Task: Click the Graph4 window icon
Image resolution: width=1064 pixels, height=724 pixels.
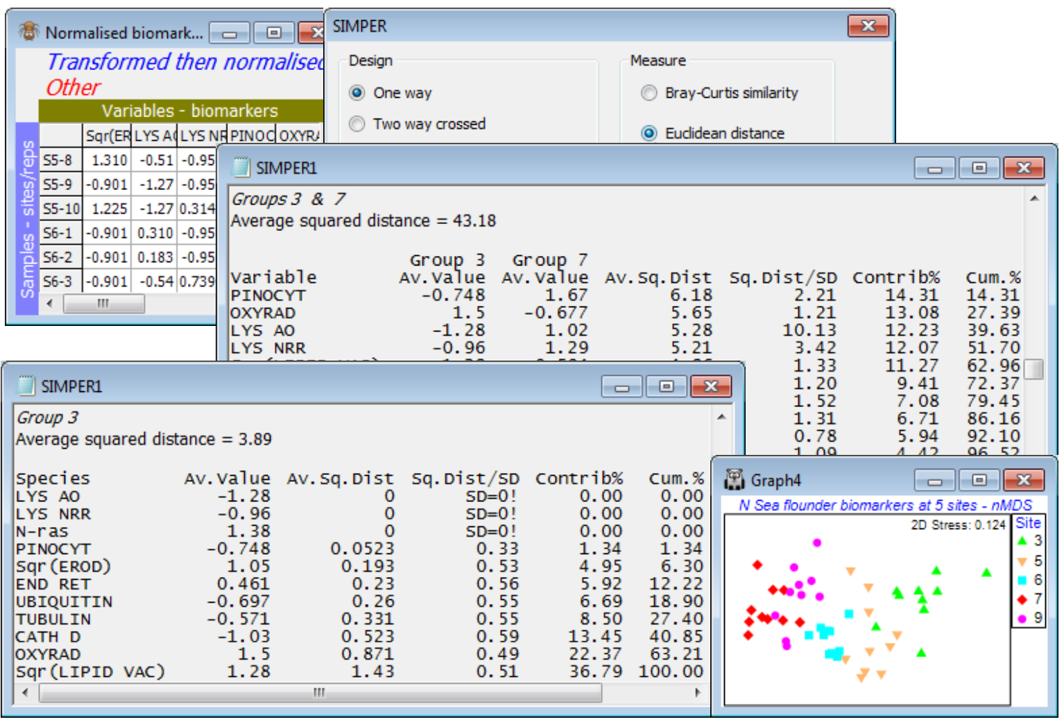Action: 733,479
